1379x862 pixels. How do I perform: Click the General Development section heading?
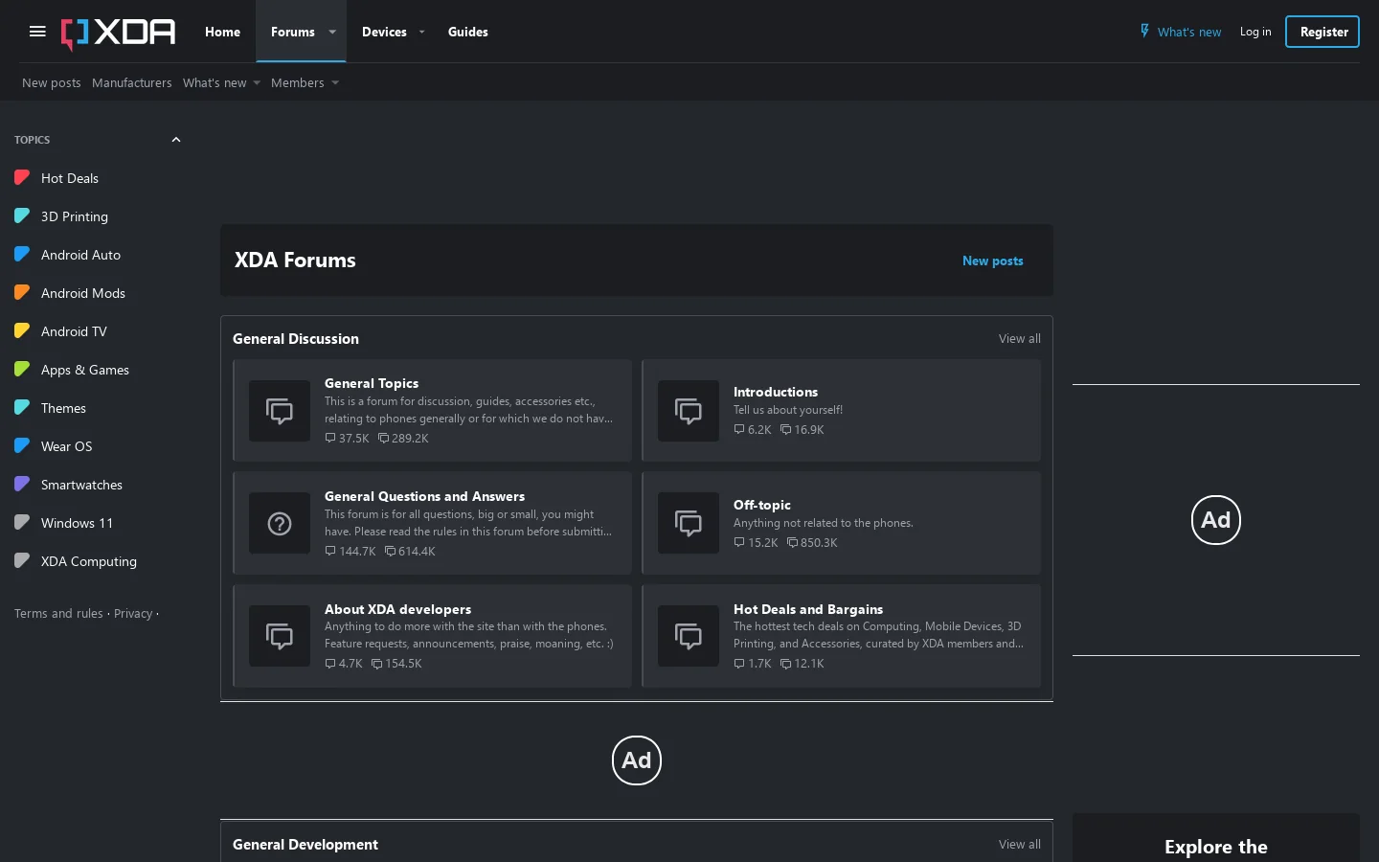(x=305, y=845)
